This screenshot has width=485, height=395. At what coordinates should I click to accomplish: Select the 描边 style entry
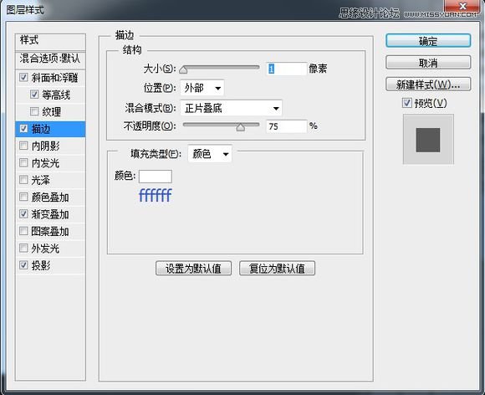coord(50,129)
